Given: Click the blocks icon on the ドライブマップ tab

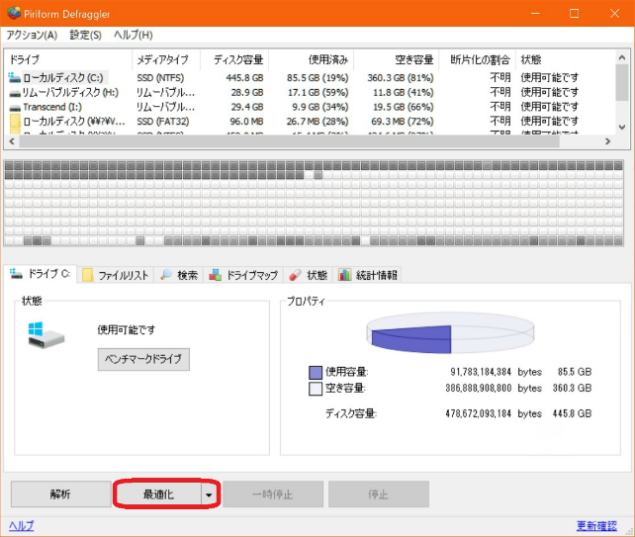Looking at the screenshot, I should pos(215,275).
